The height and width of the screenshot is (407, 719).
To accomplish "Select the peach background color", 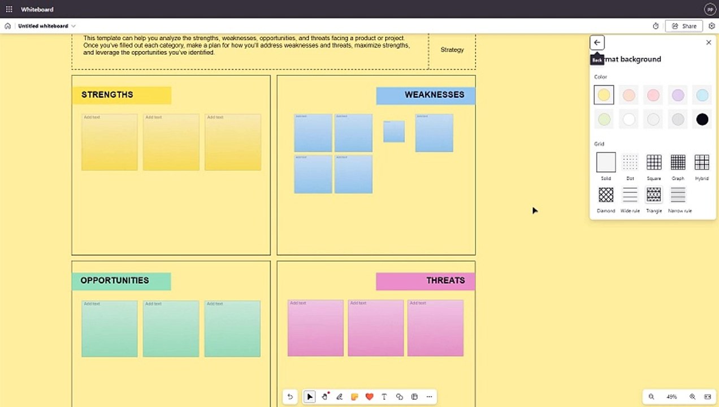I will 629,95.
